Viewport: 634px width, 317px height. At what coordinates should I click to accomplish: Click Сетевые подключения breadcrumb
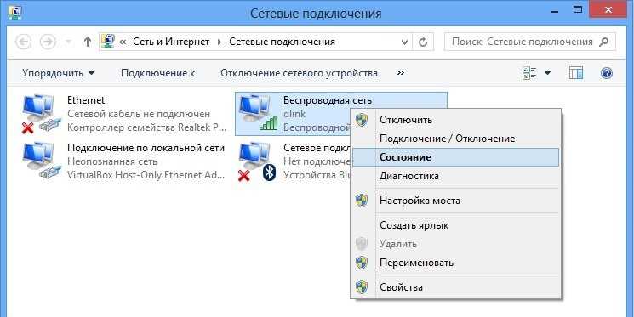coord(282,42)
